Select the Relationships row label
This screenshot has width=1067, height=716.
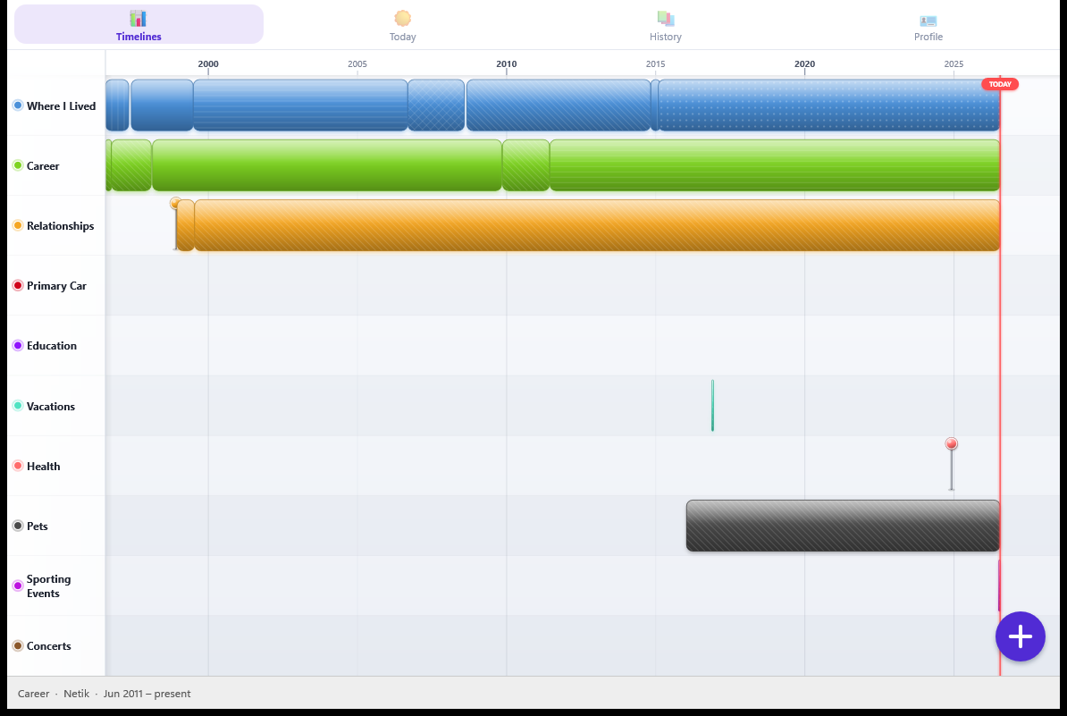[61, 226]
